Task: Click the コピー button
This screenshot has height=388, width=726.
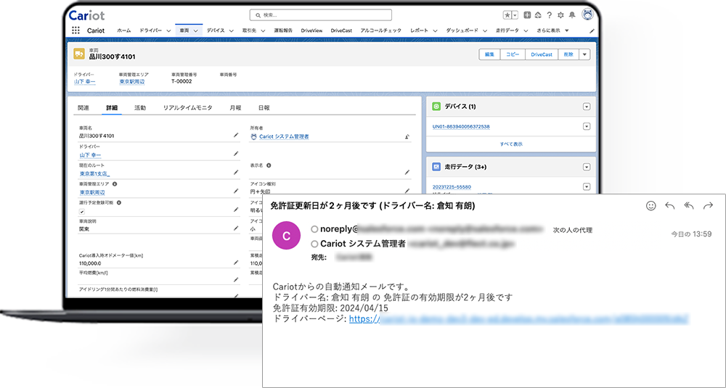Action: click(x=513, y=54)
